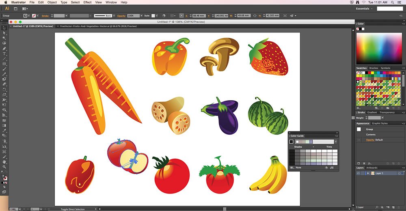This screenshot has height=211, width=406.
Task: Select the Artboard tool
Action: point(4,152)
